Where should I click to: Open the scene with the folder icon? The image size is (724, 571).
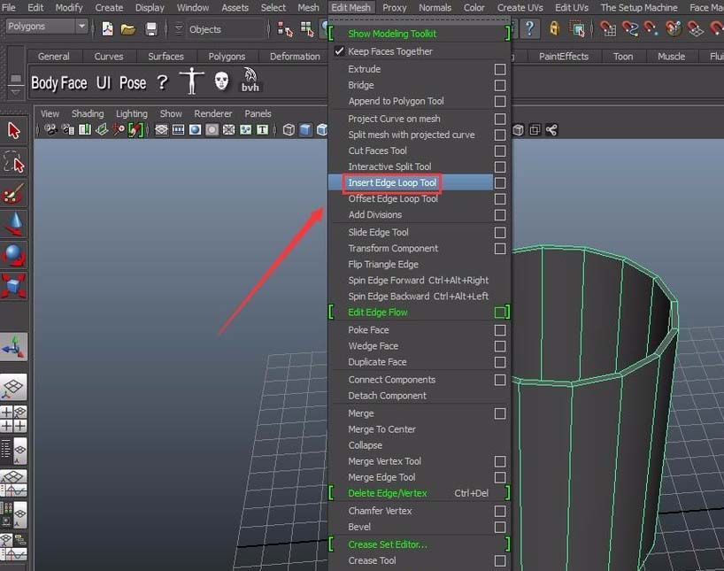point(128,29)
